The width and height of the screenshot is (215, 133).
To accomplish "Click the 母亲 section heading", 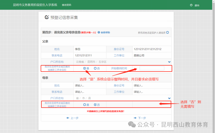I will click(x=45, y=78).
